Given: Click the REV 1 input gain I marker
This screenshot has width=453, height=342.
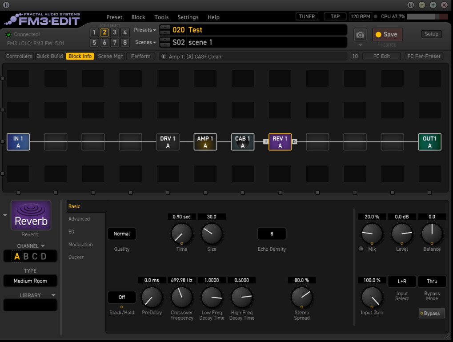Looking at the screenshot, I should (265, 141).
